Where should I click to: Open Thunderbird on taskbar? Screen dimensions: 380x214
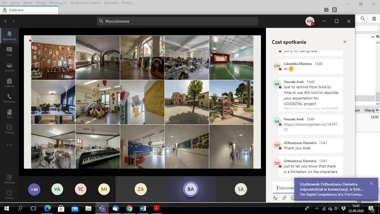click(x=115, y=208)
